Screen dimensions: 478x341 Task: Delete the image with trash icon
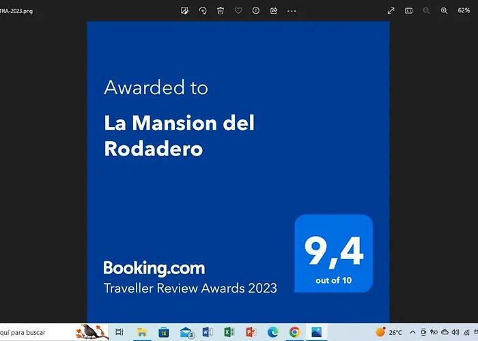coord(221,11)
